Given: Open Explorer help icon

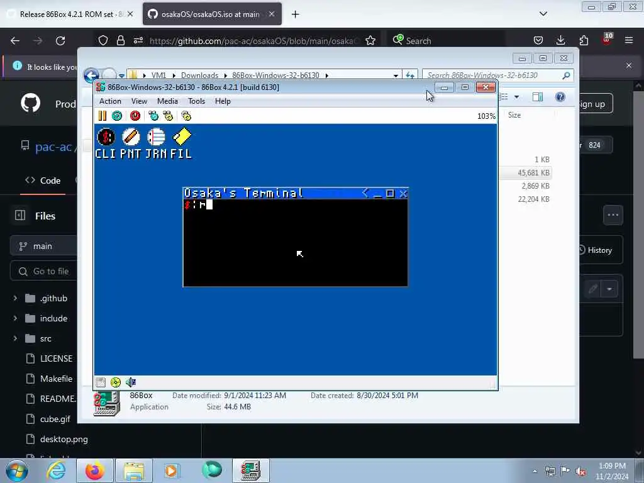Looking at the screenshot, I should click(x=560, y=97).
